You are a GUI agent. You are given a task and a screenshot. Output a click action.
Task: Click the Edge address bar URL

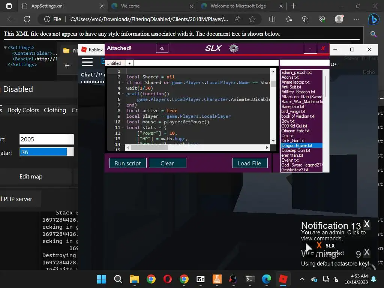pos(149,19)
